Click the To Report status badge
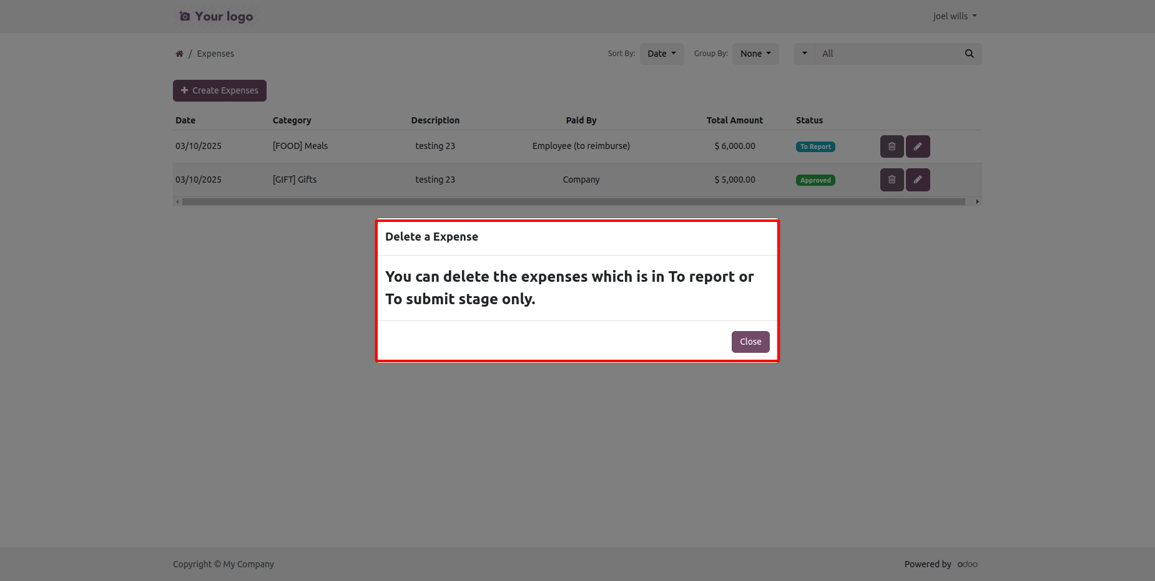Image resolution: width=1155 pixels, height=581 pixels. tap(815, 147)
